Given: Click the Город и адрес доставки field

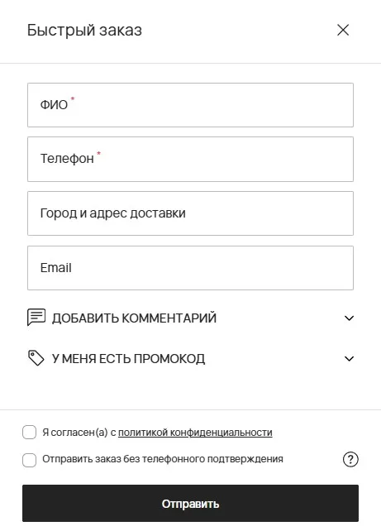Looking at the screenshot, I should coord(190,213).
